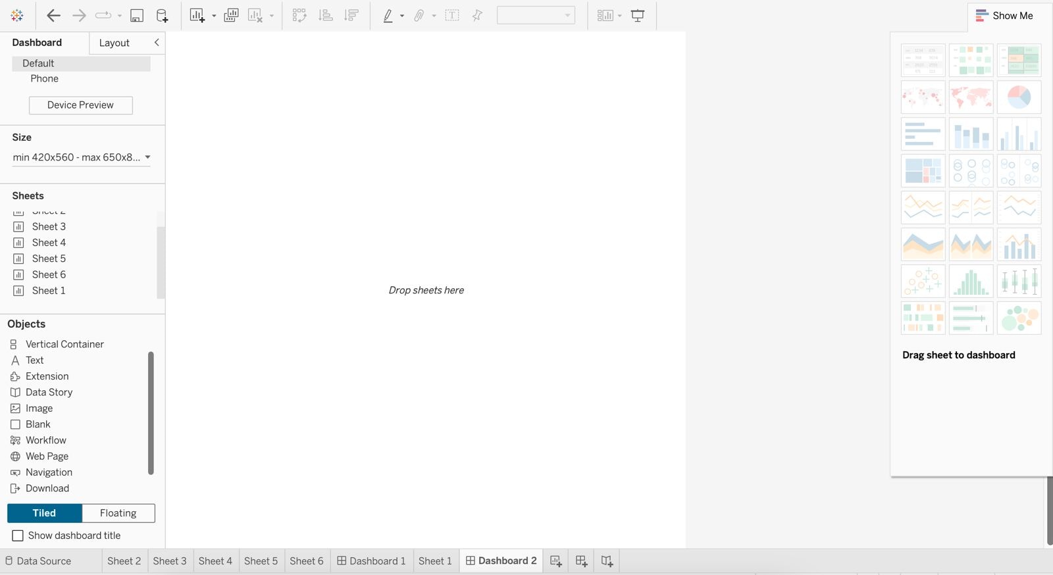The height and width of the screenshot is (575, 1053).
Task: Add new worksheet tab at bottom
Action: 556,561
